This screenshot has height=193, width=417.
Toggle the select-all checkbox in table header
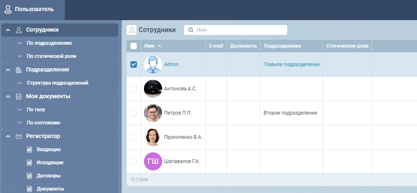pos(134,46)
